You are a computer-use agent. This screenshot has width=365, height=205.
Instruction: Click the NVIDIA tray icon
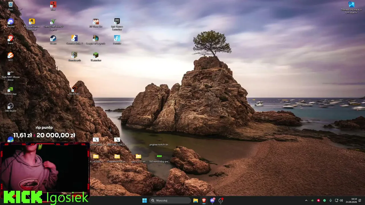313,200
